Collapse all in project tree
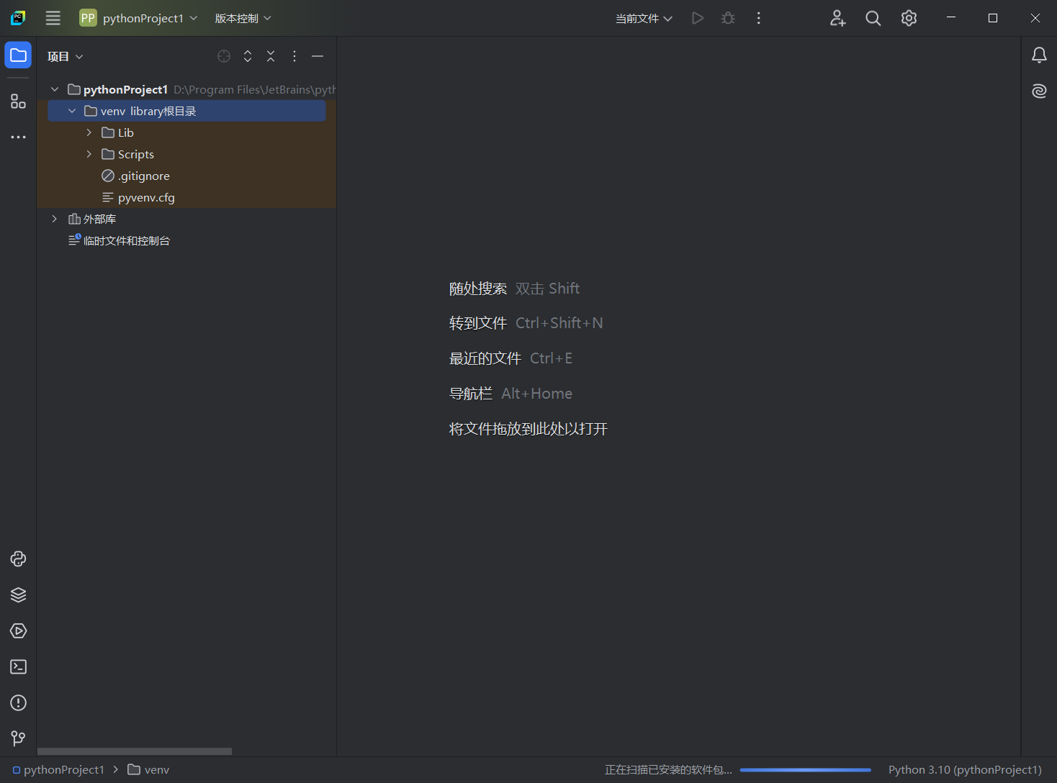 pos(271,56)
